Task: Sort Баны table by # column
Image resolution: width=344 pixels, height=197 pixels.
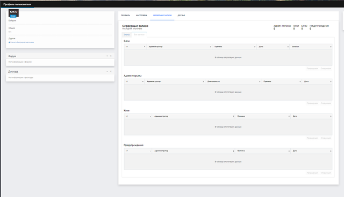Action: coord(135,47)
